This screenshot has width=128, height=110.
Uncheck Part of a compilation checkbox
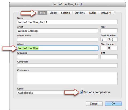pyautogui.click(x=81, y=92)
